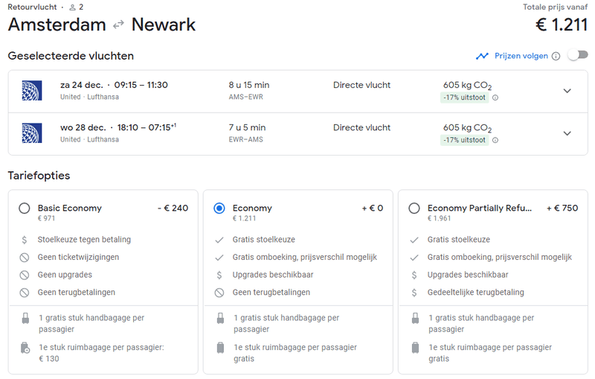Click the -17% uitstoot badge on the outbound flight
Image resolution: width=595 pixels, height=379 pixels.
pos(466,98)
